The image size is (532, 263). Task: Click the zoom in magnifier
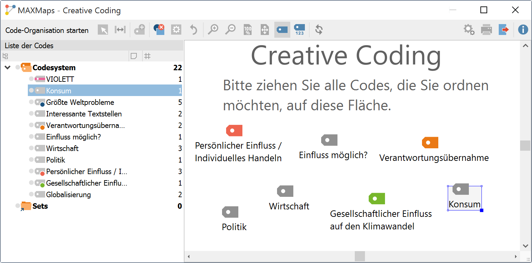pyautogui.click(x=213, y=30)
